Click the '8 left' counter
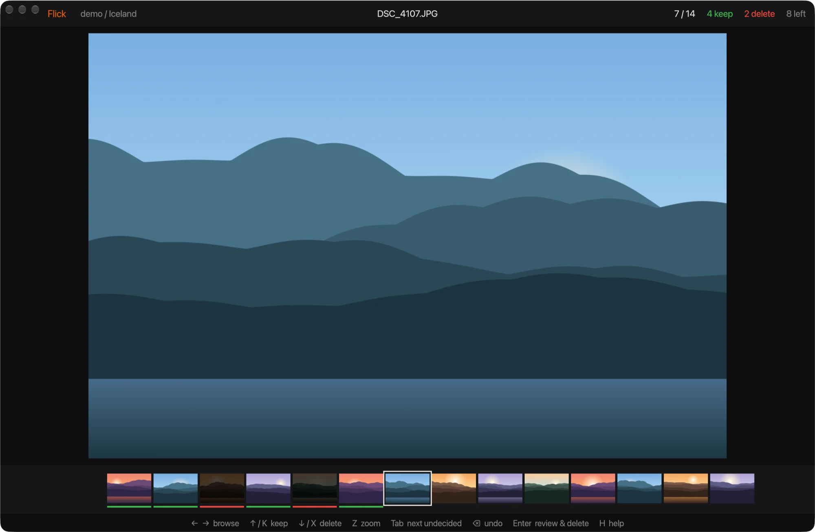 796,14
